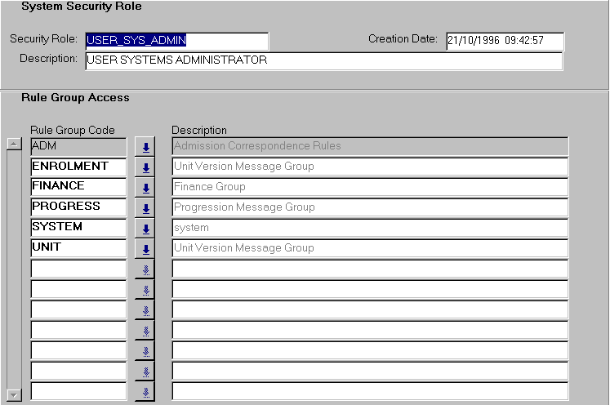Viewport: 610px width, 405px height.
Task: Click the arrow icon for PROGRESS row
Action: (145, 208)
